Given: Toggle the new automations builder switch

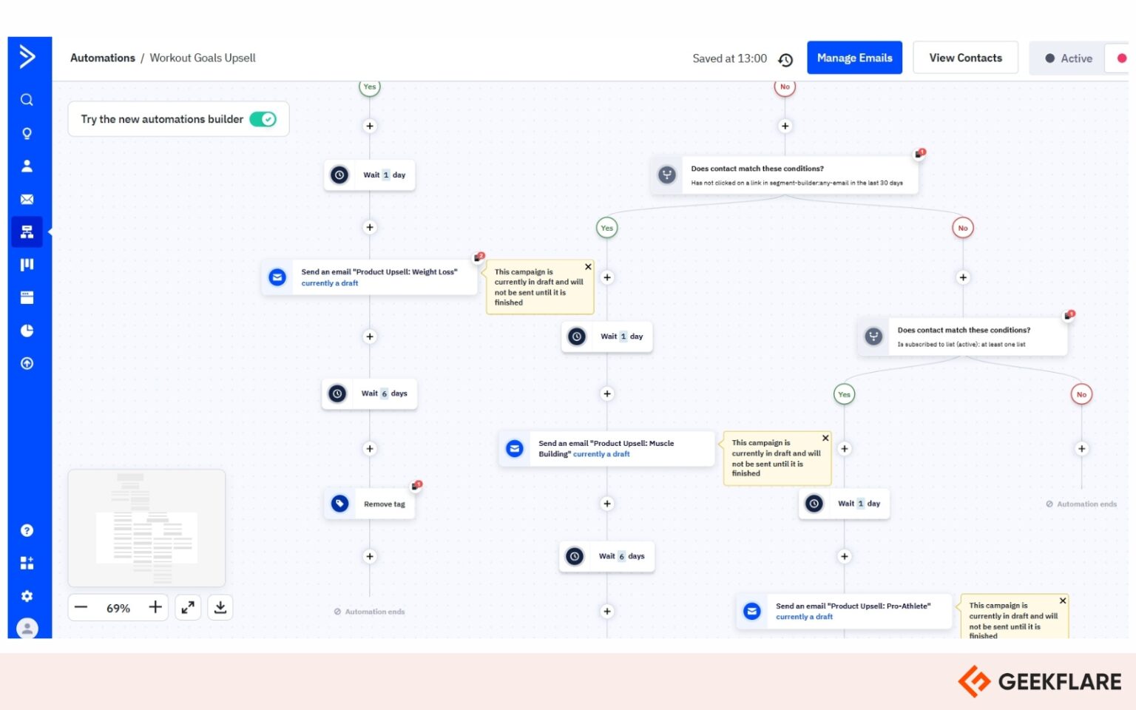Looking at the screenshot, I should pos(263,119).
